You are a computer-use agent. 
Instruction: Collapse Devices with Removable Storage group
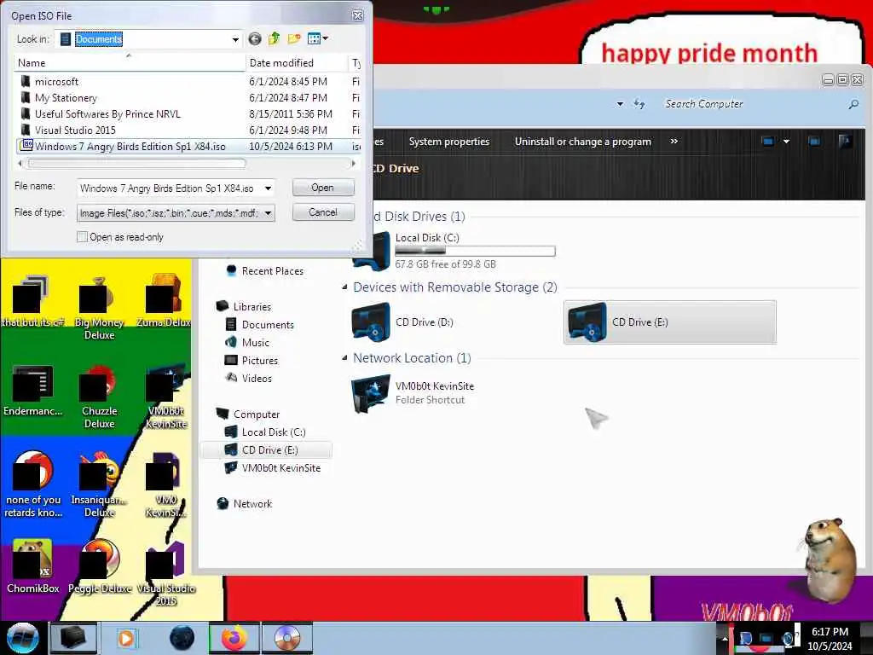pyautogui.click(x=344, y=287)
